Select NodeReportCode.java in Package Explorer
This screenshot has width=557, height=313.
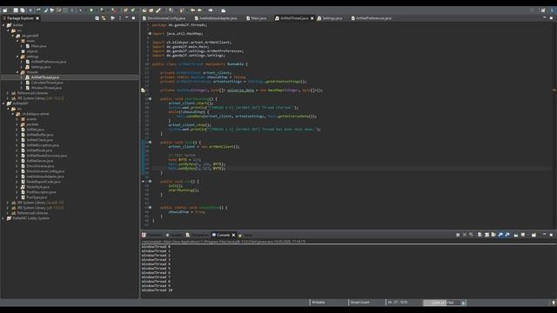coord(44,182)
